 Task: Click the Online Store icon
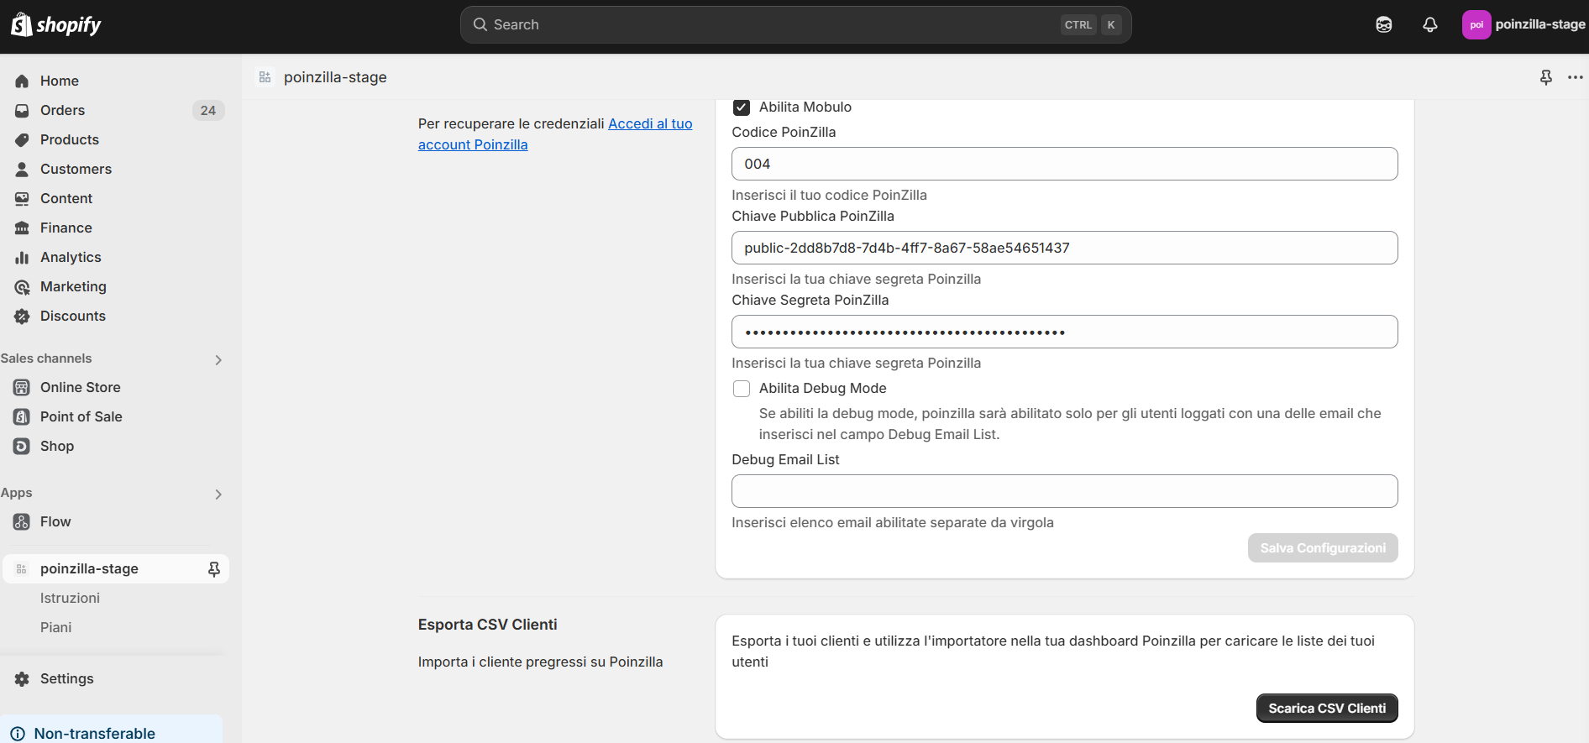click(22, 387)
